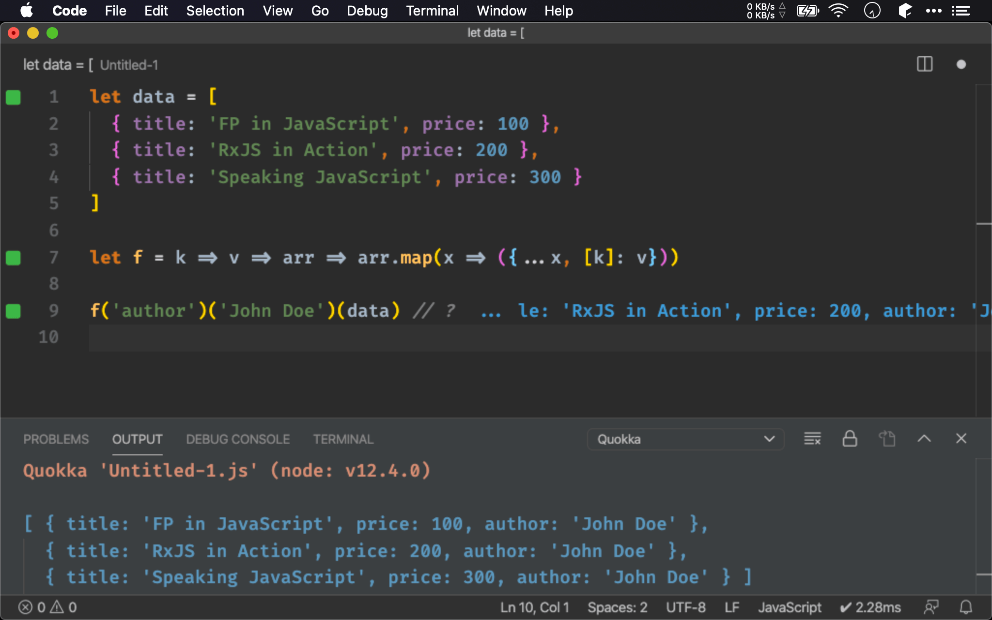
Task: Click the 'UTF-8' encoding selector
Action: pos(685,607)
